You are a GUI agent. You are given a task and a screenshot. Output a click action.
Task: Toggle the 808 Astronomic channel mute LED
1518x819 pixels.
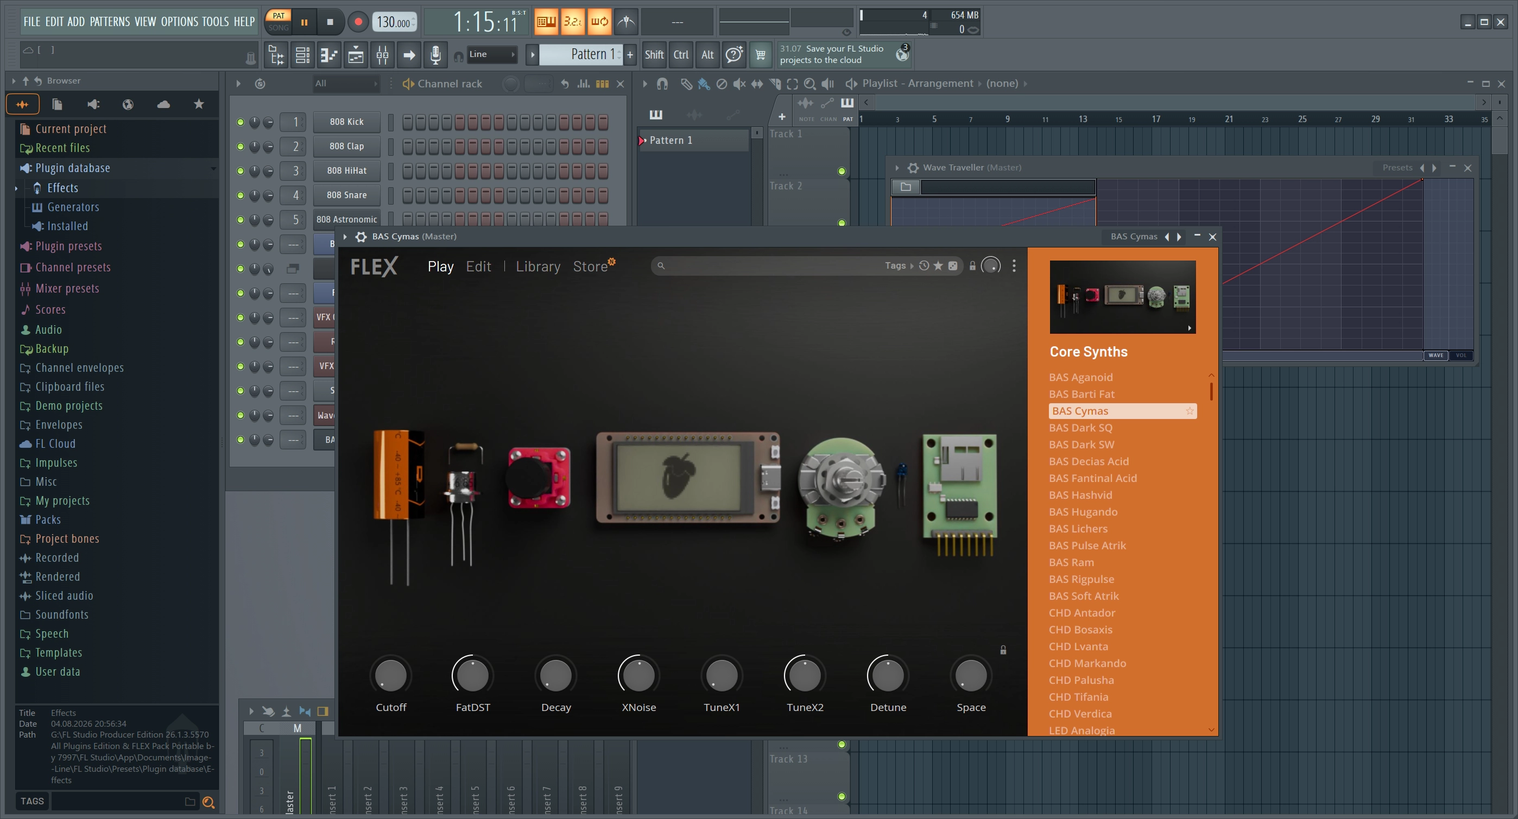coord(241,220)
